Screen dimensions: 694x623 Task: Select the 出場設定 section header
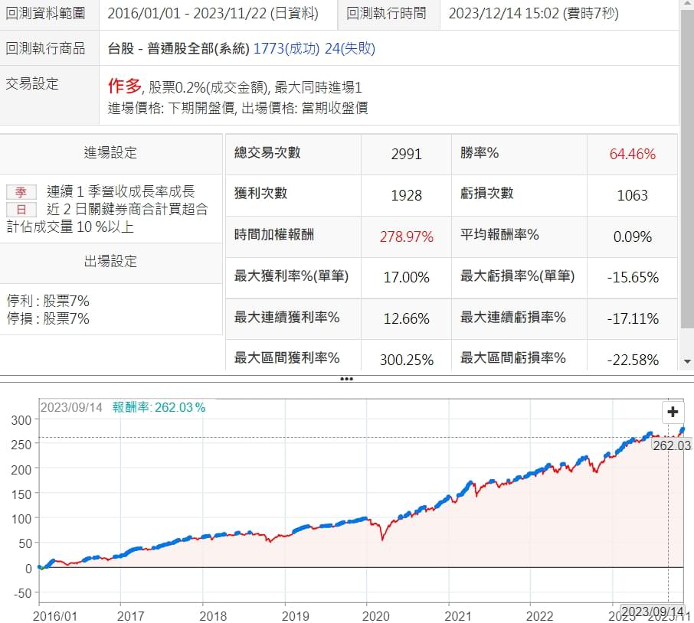[111, 262]
